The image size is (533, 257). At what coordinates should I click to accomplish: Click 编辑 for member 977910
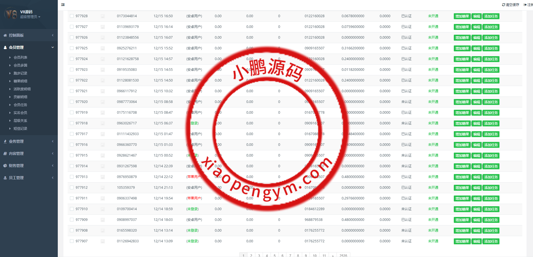click(477, 209)
